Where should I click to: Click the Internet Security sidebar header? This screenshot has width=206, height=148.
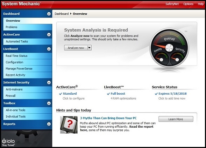pos(16,82)
